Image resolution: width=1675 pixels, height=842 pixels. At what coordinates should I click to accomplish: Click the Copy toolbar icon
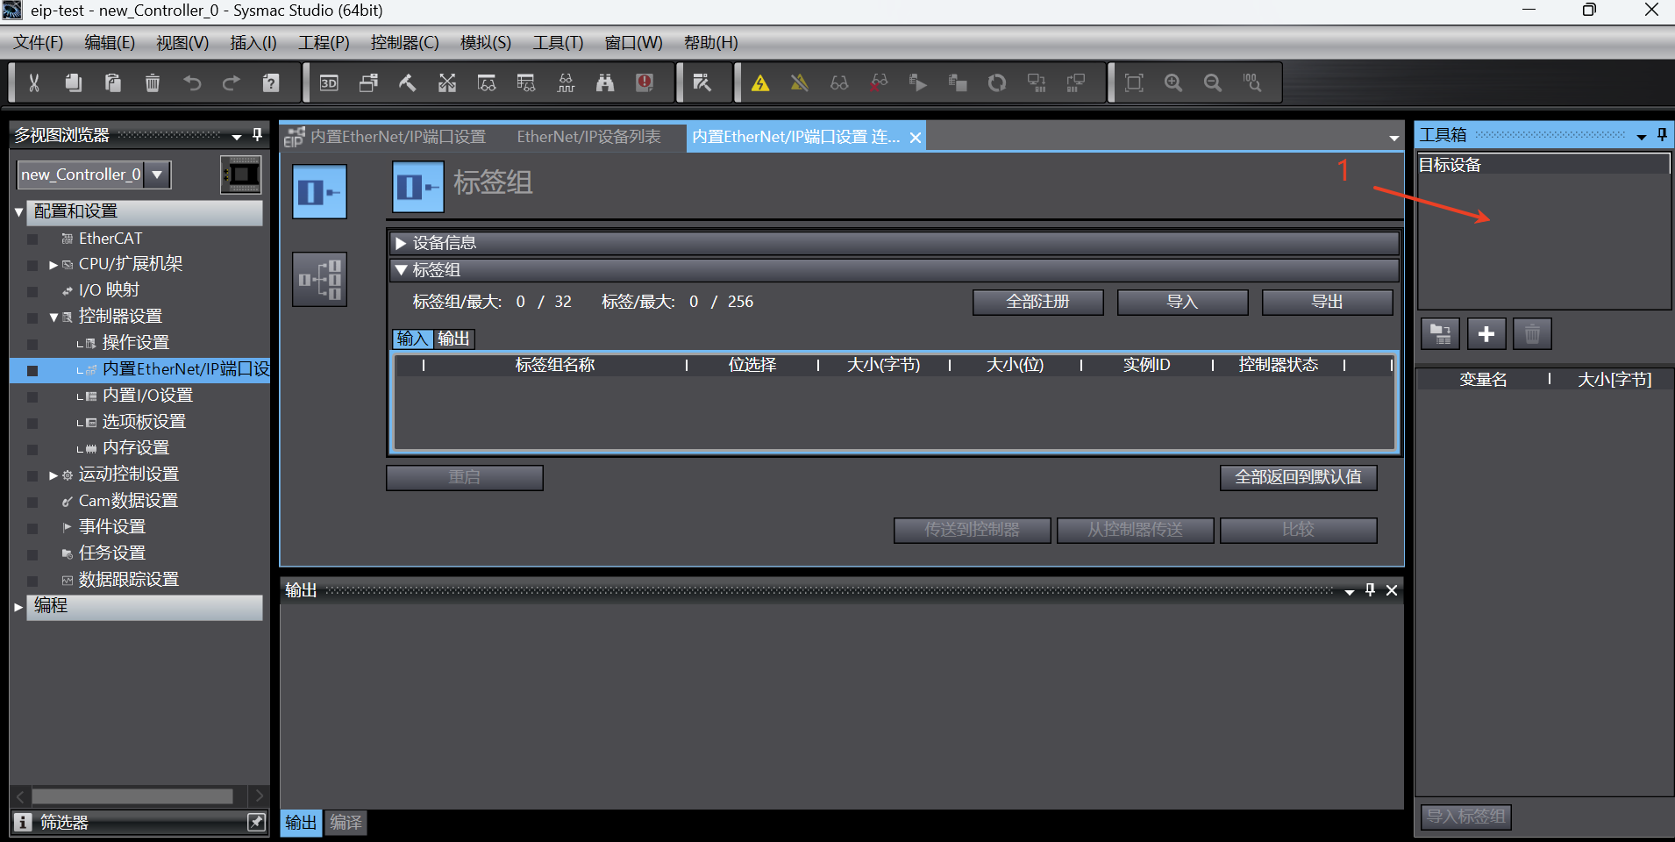click(x=74, y=82)
